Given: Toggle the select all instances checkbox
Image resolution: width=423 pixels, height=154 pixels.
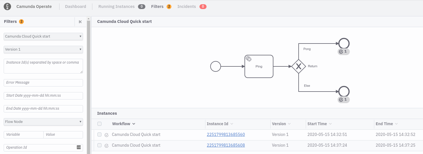Looking at the screenshot, I should [x=99, y=124].
